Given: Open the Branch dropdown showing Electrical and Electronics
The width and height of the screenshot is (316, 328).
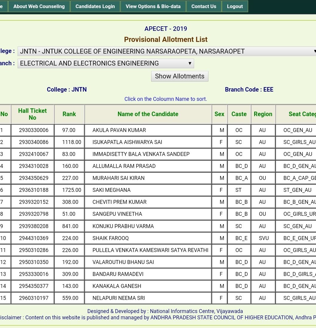Looking at the screenshot, I should point(106,63).
